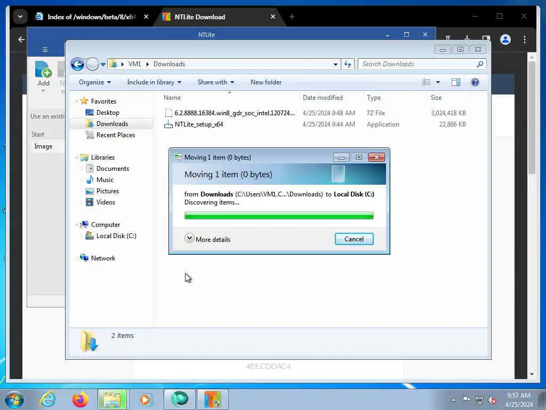Open Windows Explorer taskbar button

tap(112, 399)
